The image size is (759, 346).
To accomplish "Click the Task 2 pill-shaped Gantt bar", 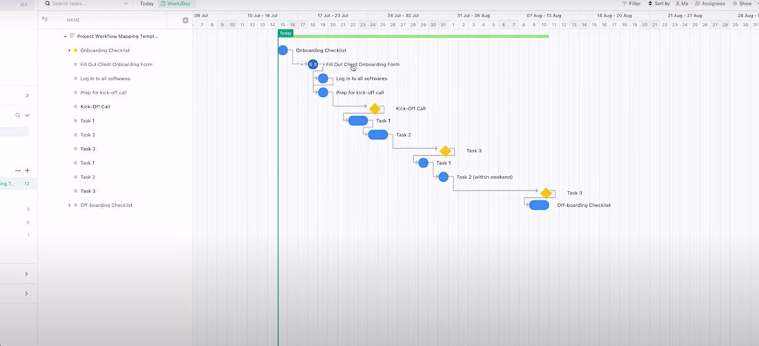I will [378, 135].
